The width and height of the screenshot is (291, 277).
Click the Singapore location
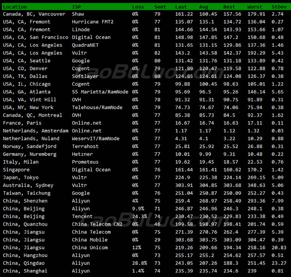coord(16,170)
